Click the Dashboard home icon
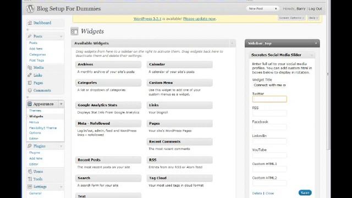This screenshot has height=198, width=352. 30,23
